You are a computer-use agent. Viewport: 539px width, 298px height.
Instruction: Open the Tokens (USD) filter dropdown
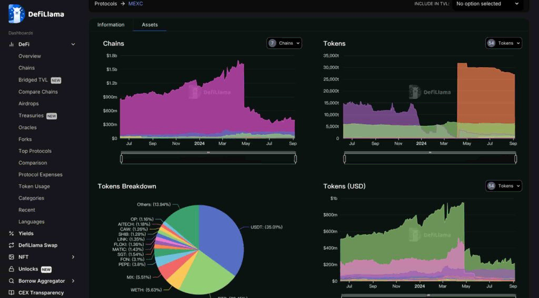504,186
